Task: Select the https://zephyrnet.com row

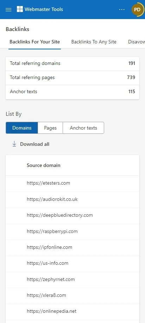Action: point(72,280)
